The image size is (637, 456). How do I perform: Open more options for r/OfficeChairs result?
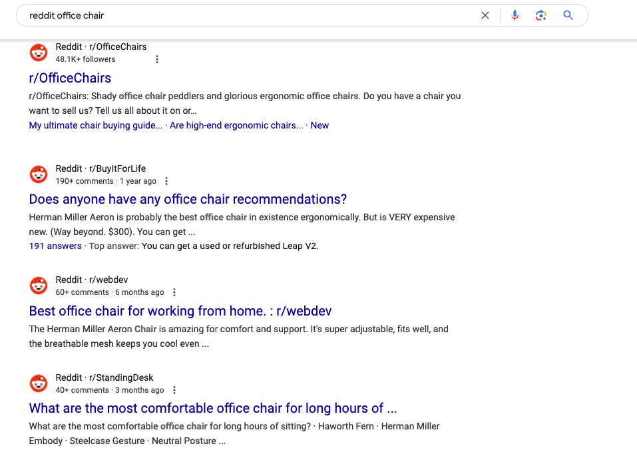[x=157, y=59]
